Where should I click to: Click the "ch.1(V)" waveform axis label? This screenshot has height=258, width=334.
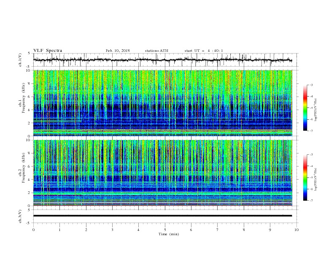tap(20, 60)
